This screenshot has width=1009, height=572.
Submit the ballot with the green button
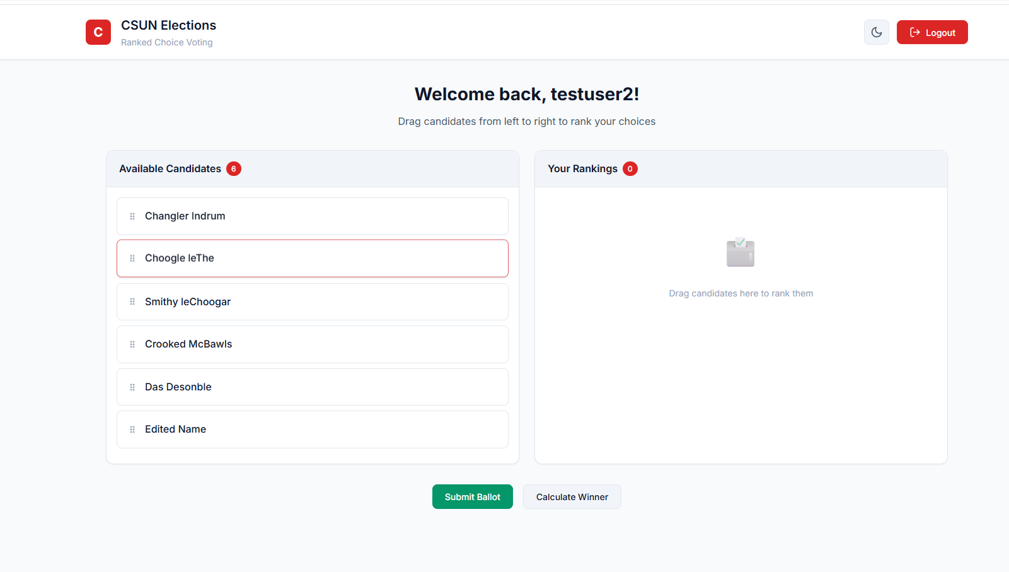click(472, 497)
